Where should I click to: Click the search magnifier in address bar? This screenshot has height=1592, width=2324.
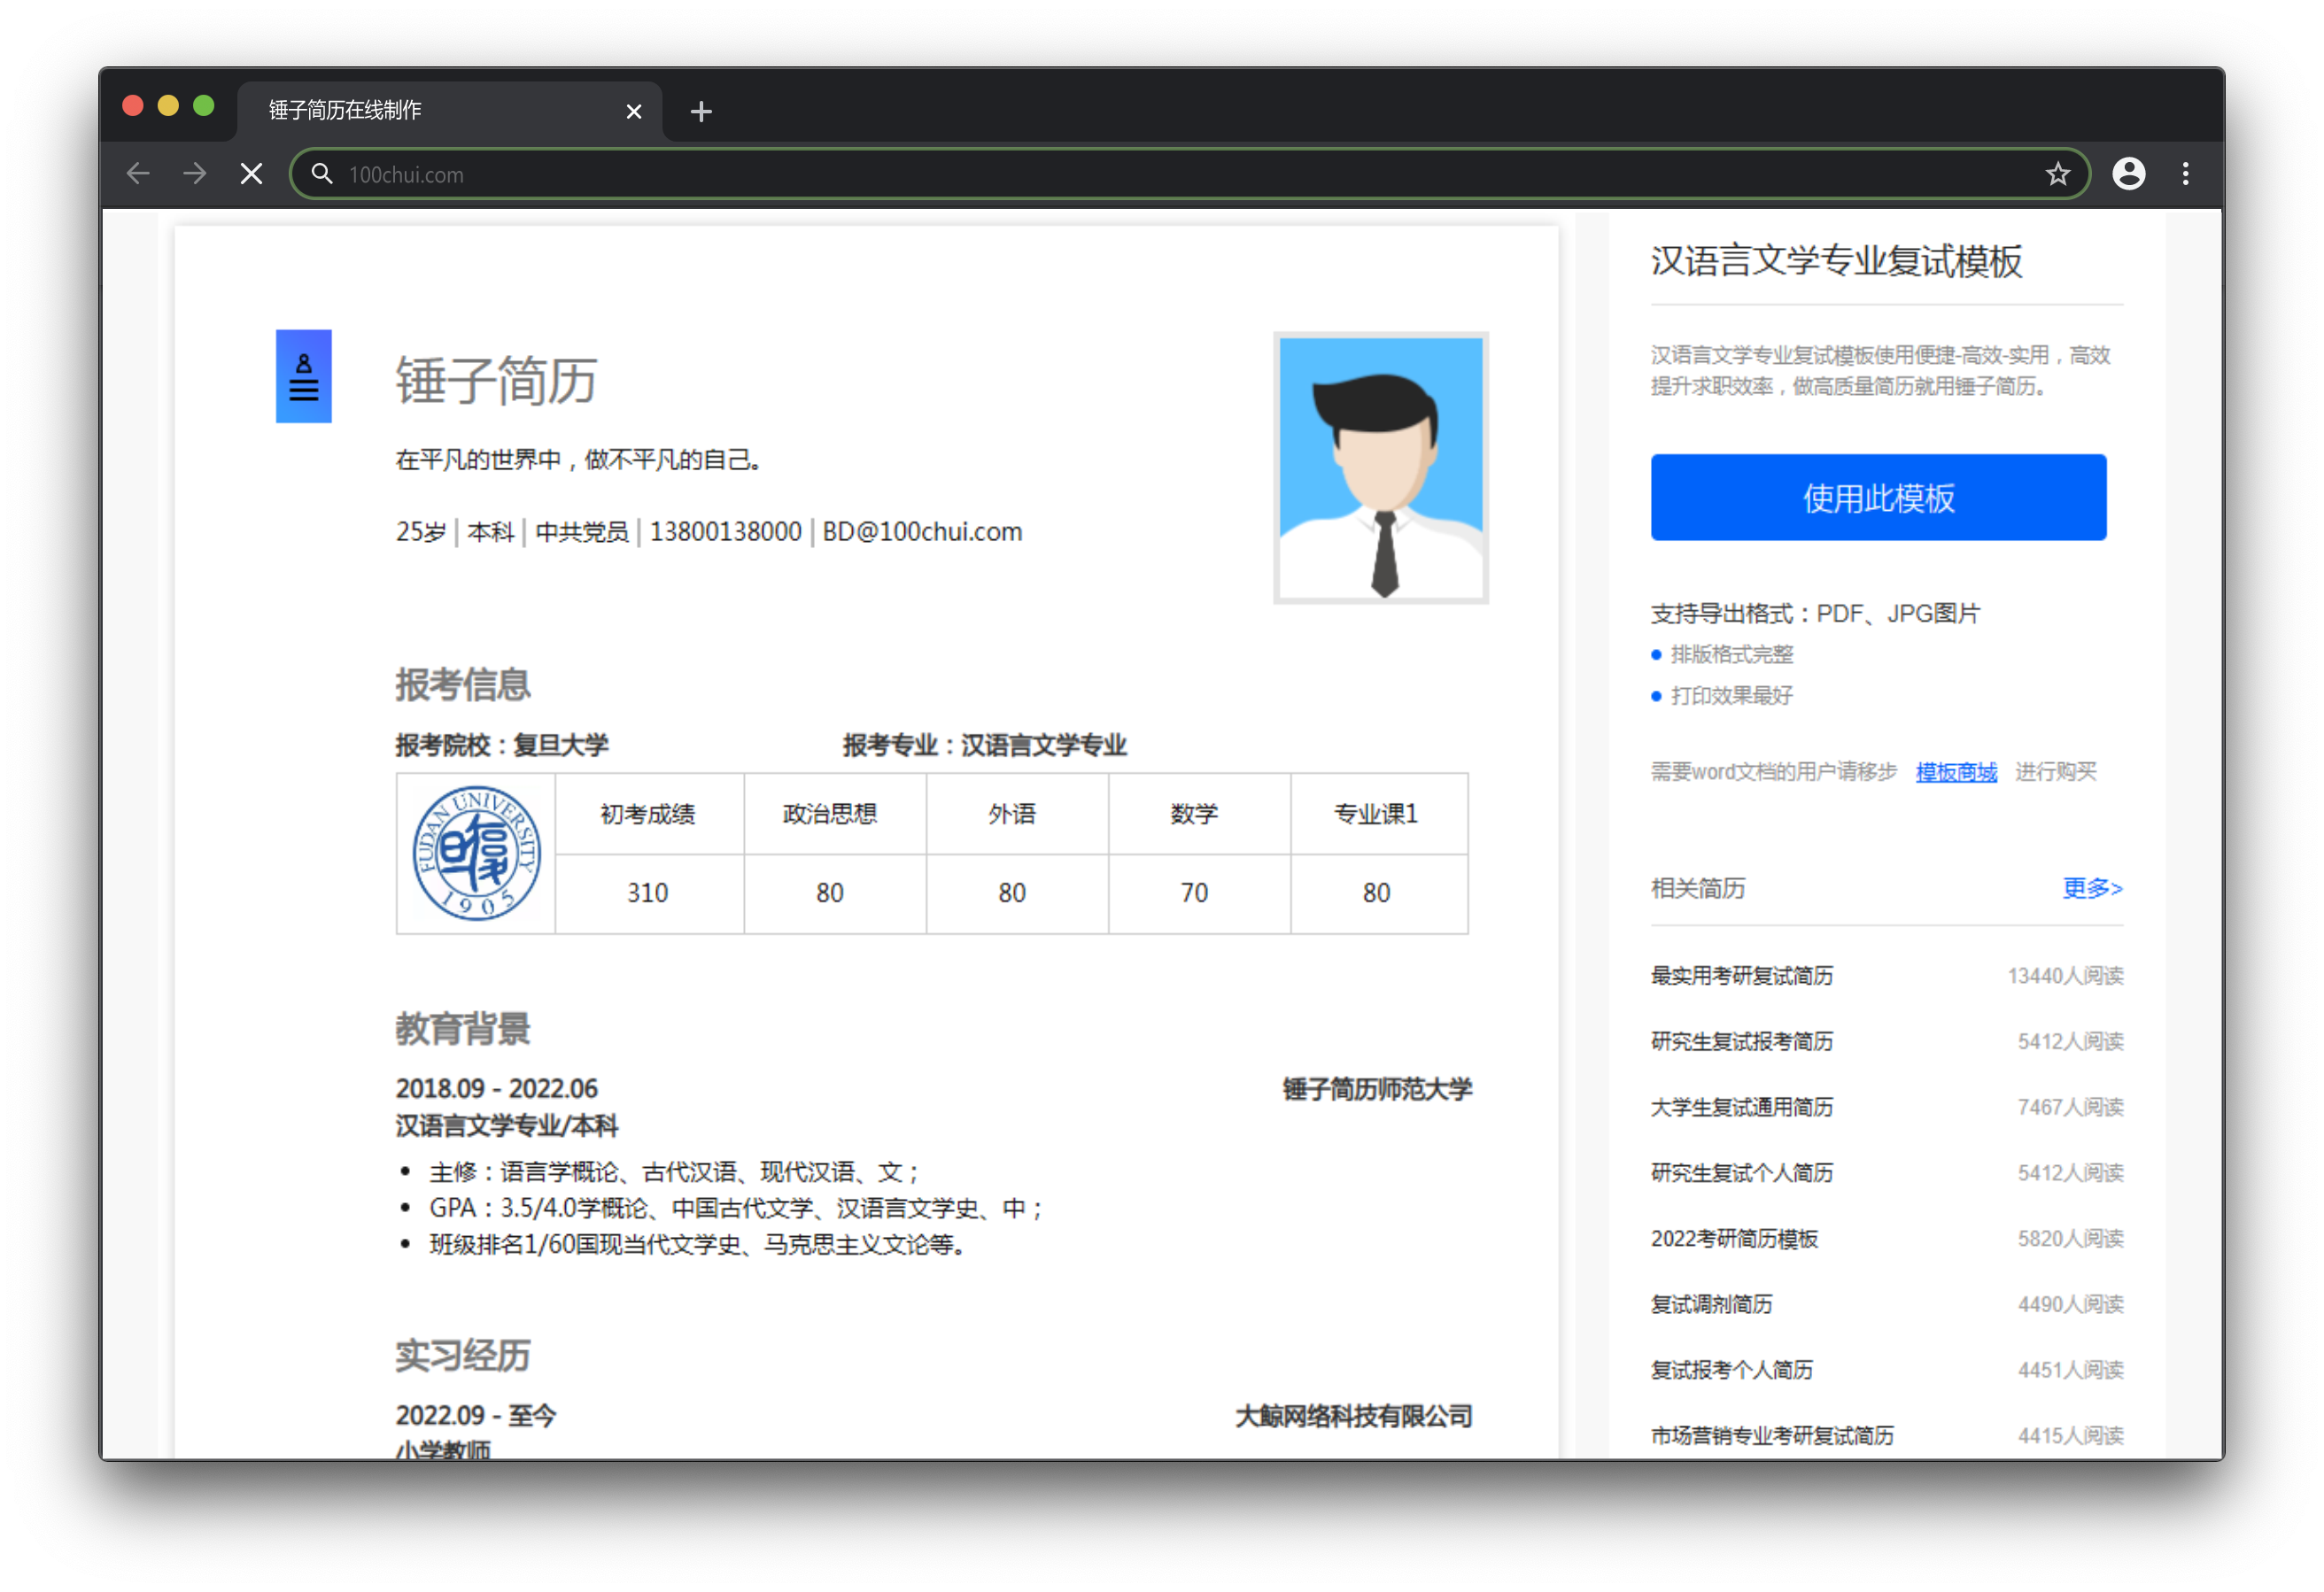[x=321, y=174]
